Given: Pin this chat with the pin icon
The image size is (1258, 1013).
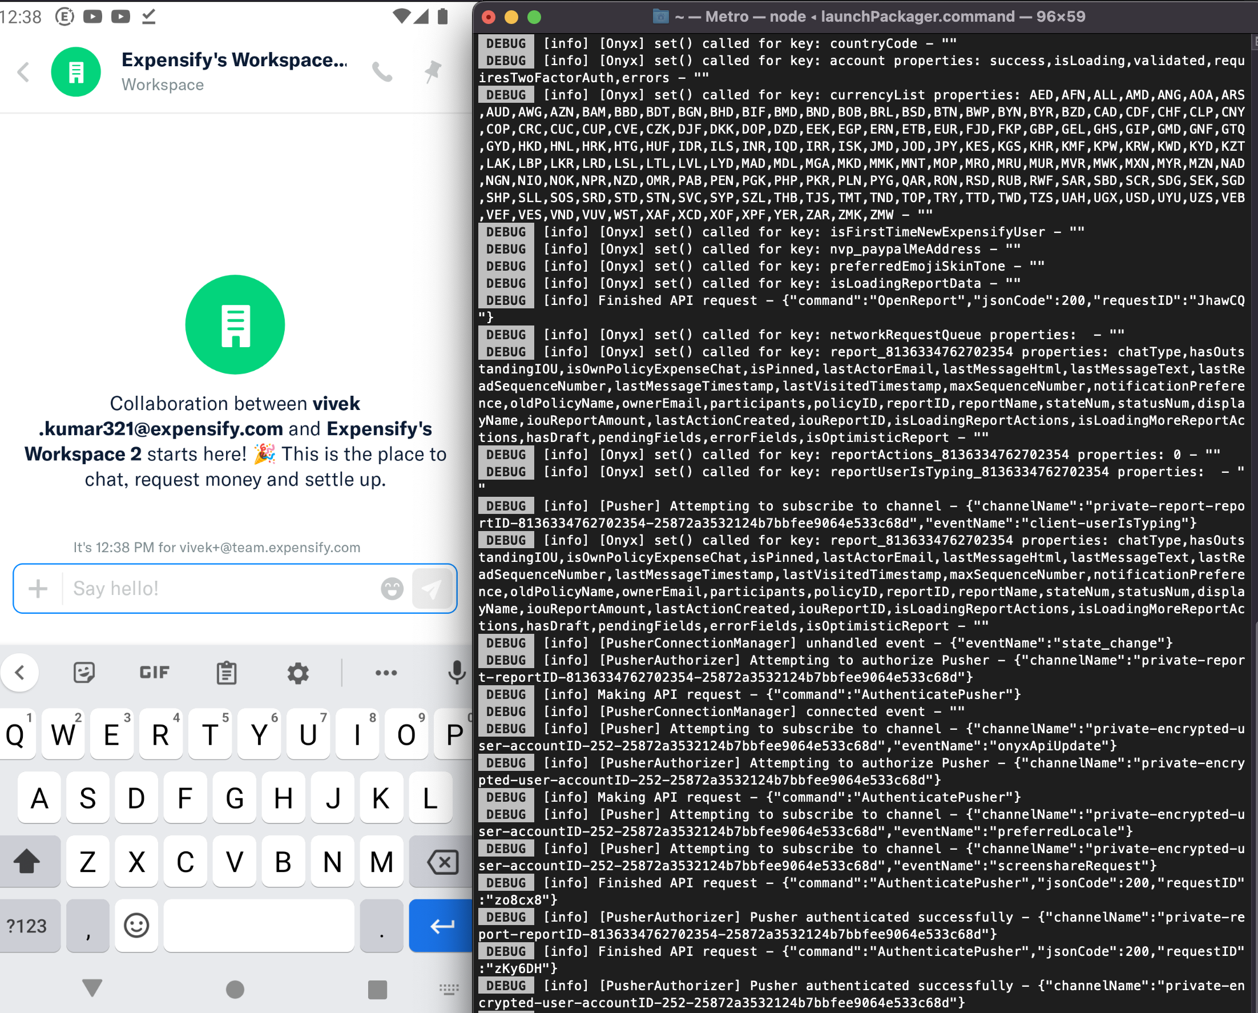Looking at the screenshot, I should (x=432, y=72).
